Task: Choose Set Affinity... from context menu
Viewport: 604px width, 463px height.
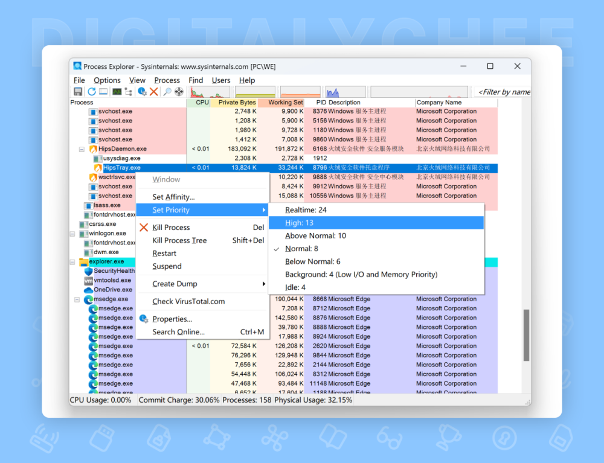Action: point(202,197)
